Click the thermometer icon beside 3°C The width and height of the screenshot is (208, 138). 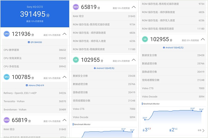(143, 130)
